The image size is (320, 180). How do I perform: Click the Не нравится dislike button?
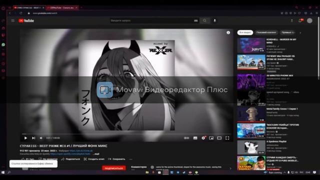point(48,159)
